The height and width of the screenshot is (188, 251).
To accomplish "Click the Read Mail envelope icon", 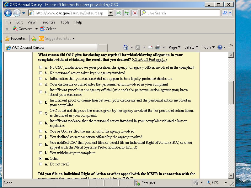I will pyautogui.click(x=150, y=47).
